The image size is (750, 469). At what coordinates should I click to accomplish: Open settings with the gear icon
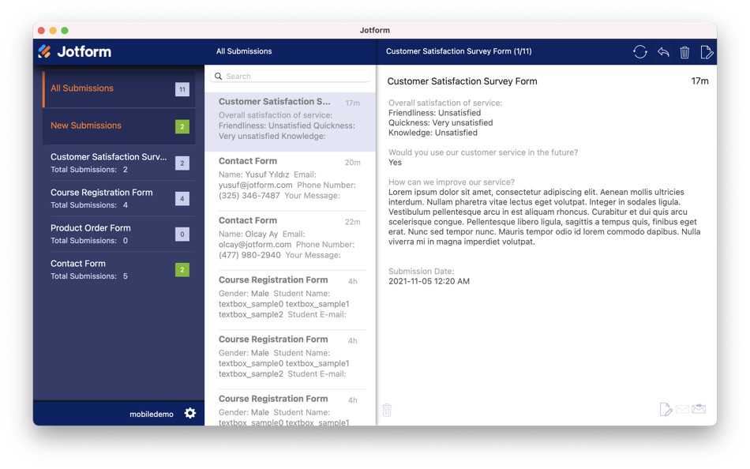click(190, 413)
